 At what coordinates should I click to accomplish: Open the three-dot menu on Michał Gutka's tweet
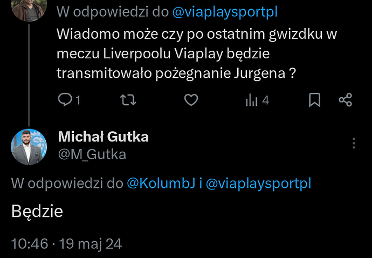tap(354, 143)
